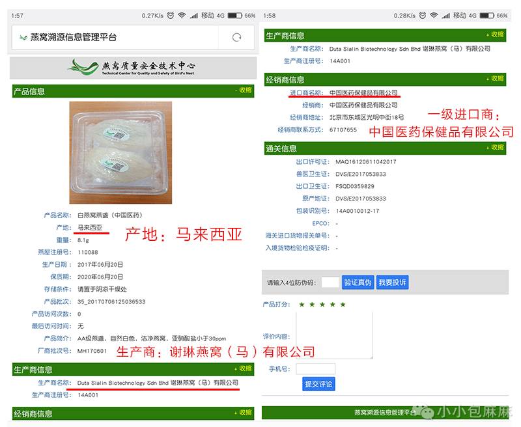
Task: Click the swallow logo beside 燕窝溯源信息管理平台 title
Action: [23, 38]
